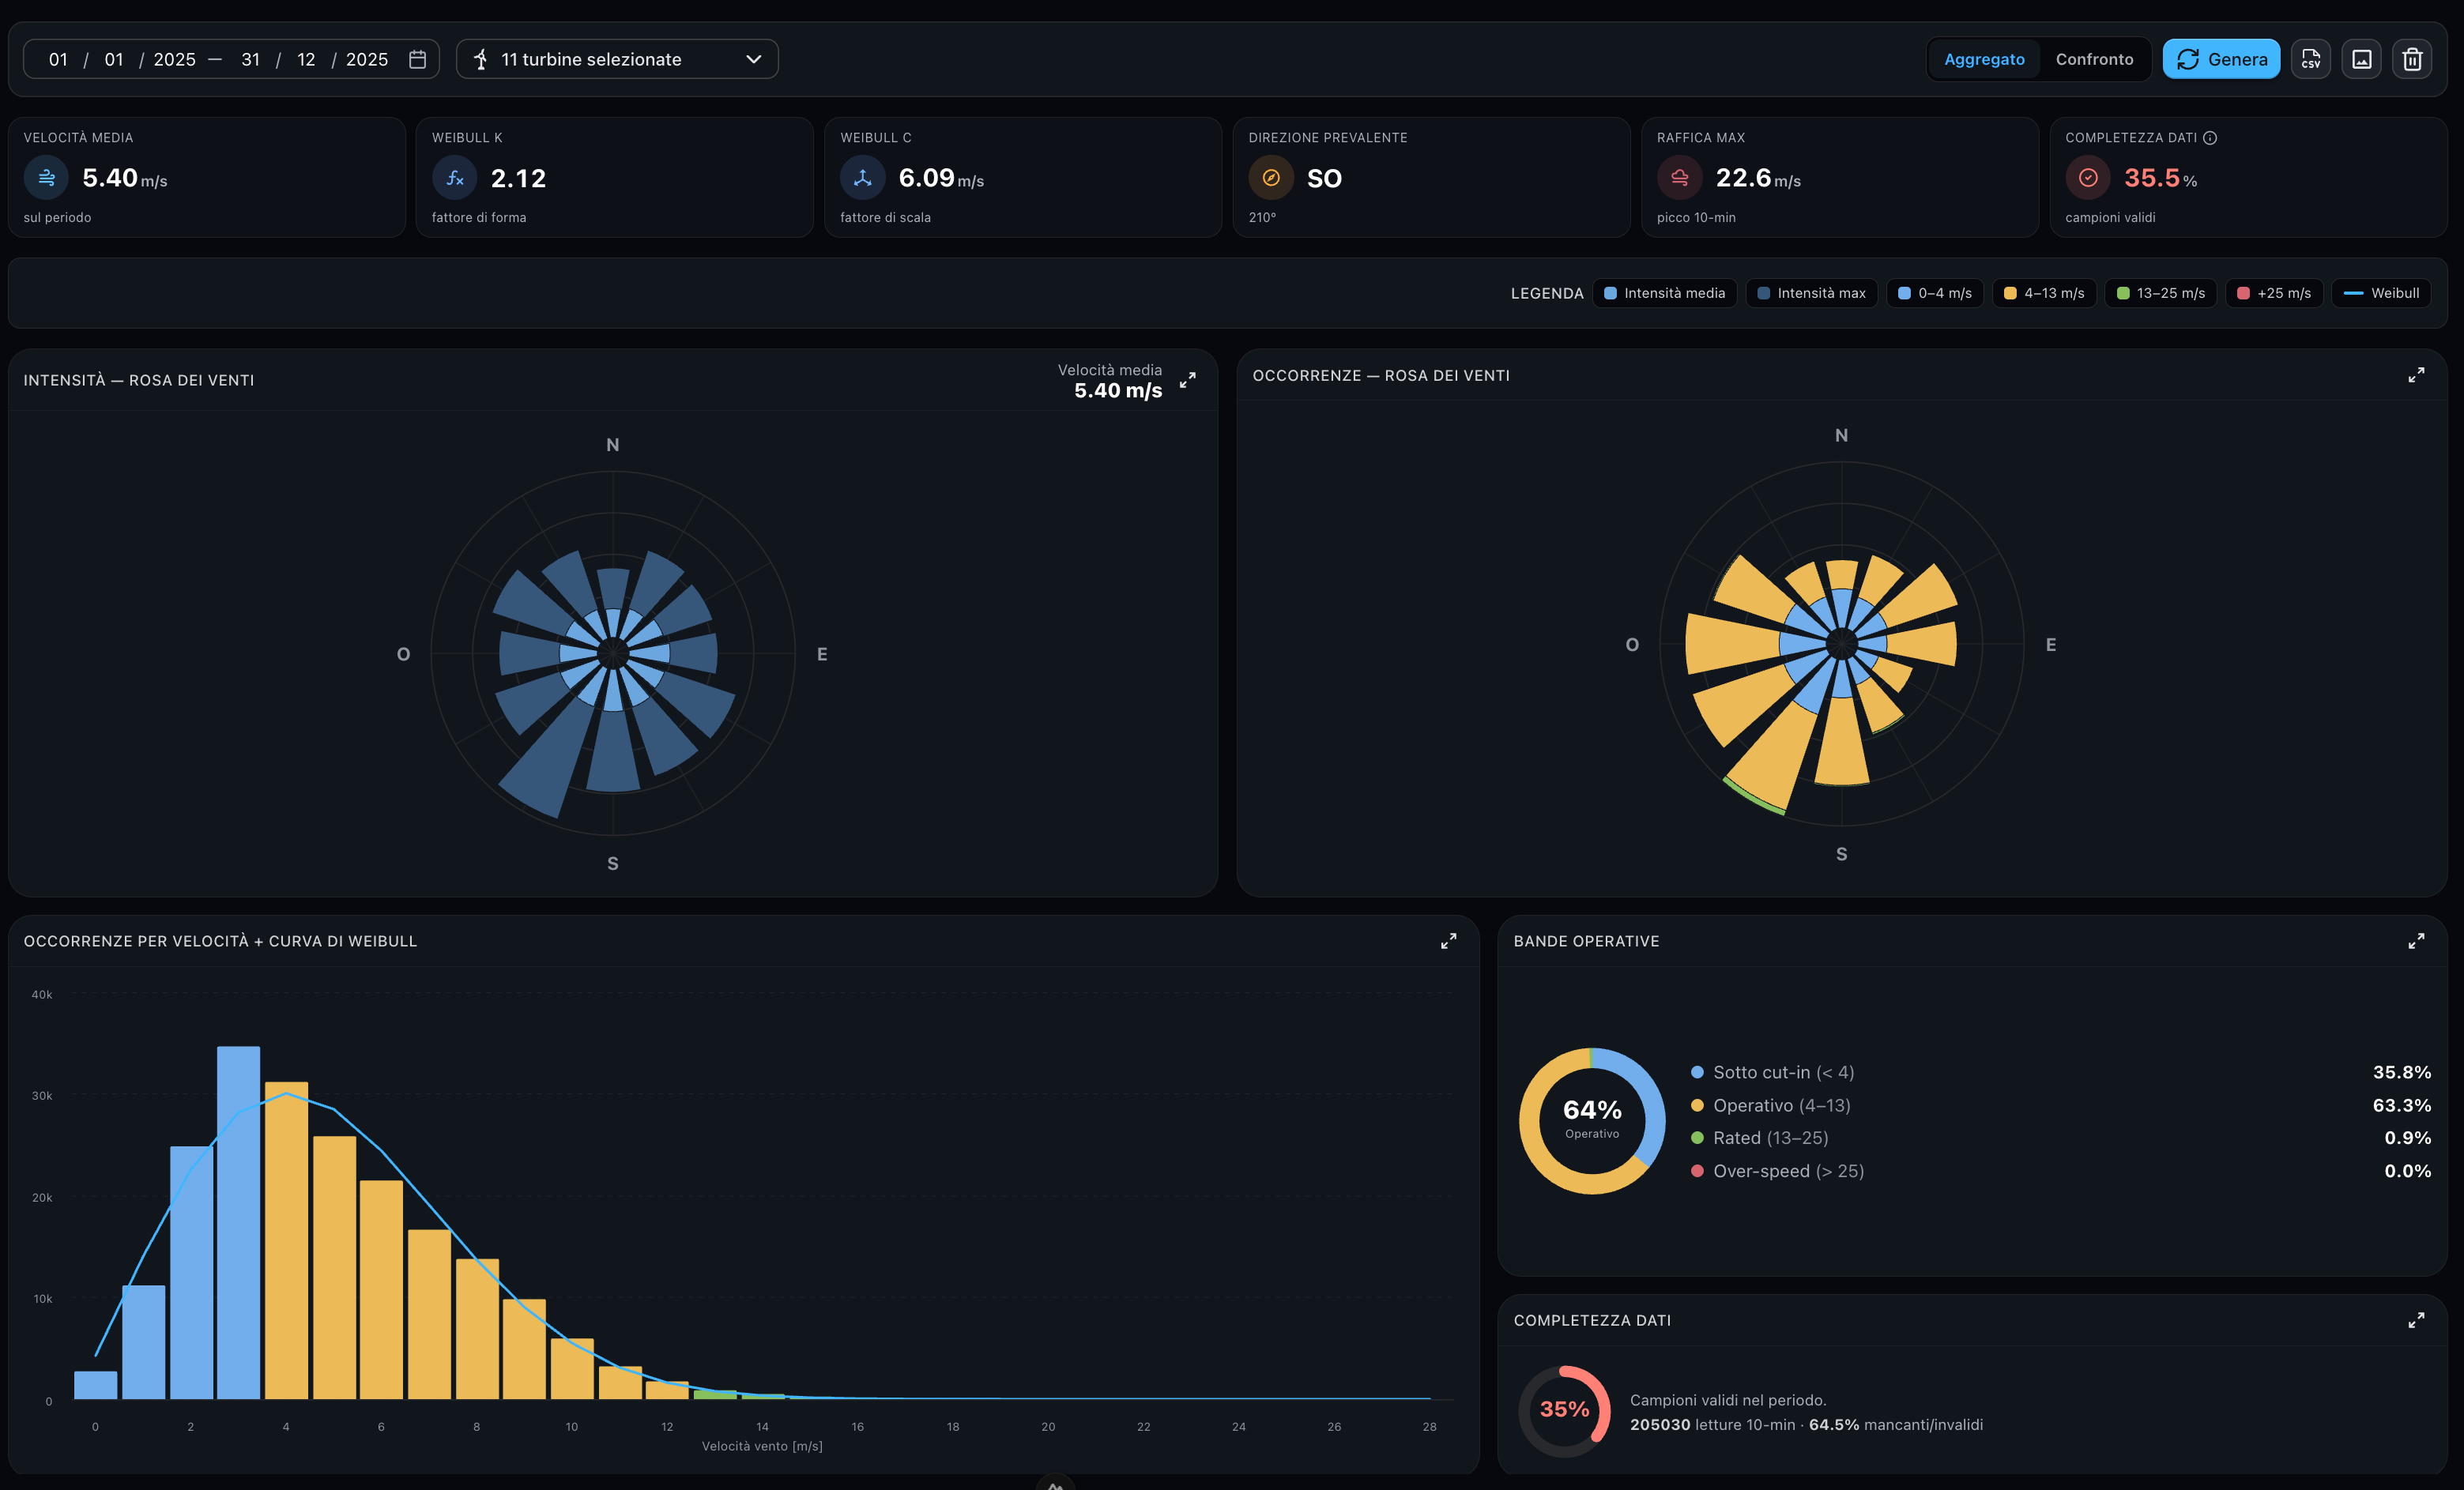Click Over-speed (> 25) legend row

pyautogui.click(x=2060, y=1171)
